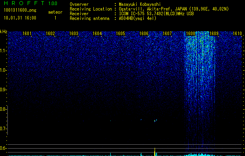Select the filename 1001311600.png

[x=20, y=11]
